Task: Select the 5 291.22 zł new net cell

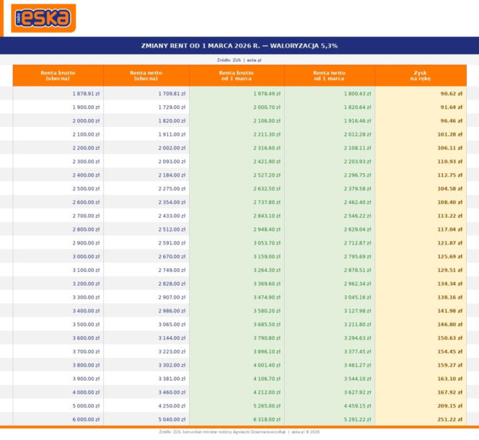Action: [357, 419]
